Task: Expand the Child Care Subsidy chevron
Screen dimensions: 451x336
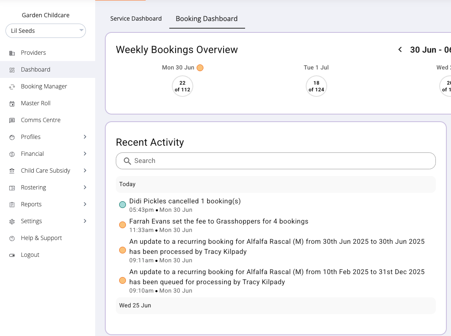Action: (85, 170)
